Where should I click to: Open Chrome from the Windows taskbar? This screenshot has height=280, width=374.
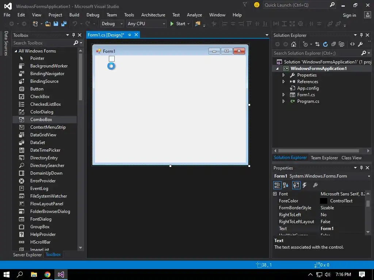[x=47, y=275]
